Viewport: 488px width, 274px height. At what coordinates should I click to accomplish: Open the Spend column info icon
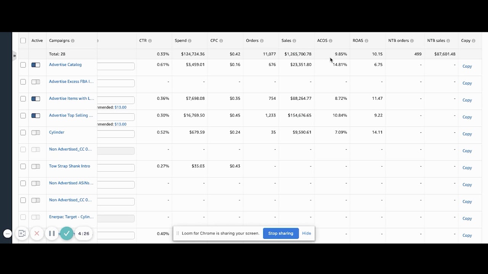click(x=190, y=41)
